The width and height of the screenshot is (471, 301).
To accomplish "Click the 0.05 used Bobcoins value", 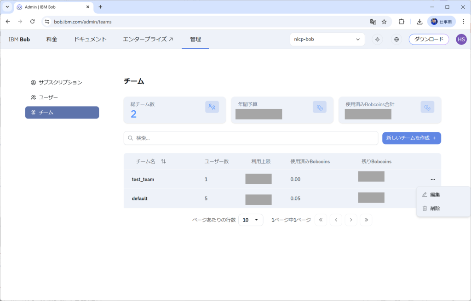I will pyautogui.click(x=295, y=199).
